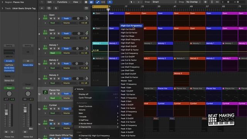
Task: Click the add new track plus button
Action: tap(42, 8)
